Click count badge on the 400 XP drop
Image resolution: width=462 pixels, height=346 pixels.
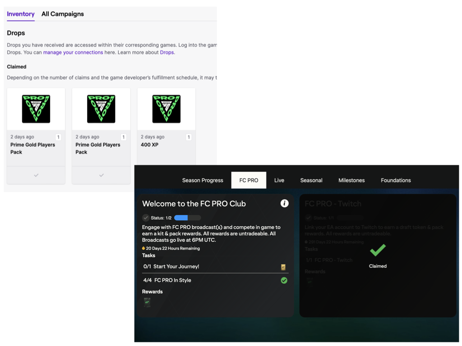[189, 137]
